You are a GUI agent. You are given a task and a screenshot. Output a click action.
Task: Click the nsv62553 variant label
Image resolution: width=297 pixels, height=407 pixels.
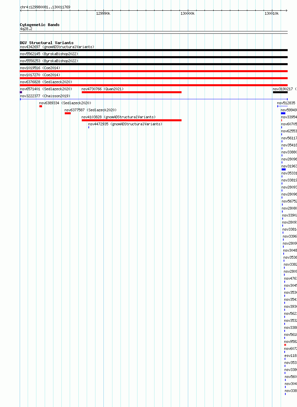[x=289, y=131]
